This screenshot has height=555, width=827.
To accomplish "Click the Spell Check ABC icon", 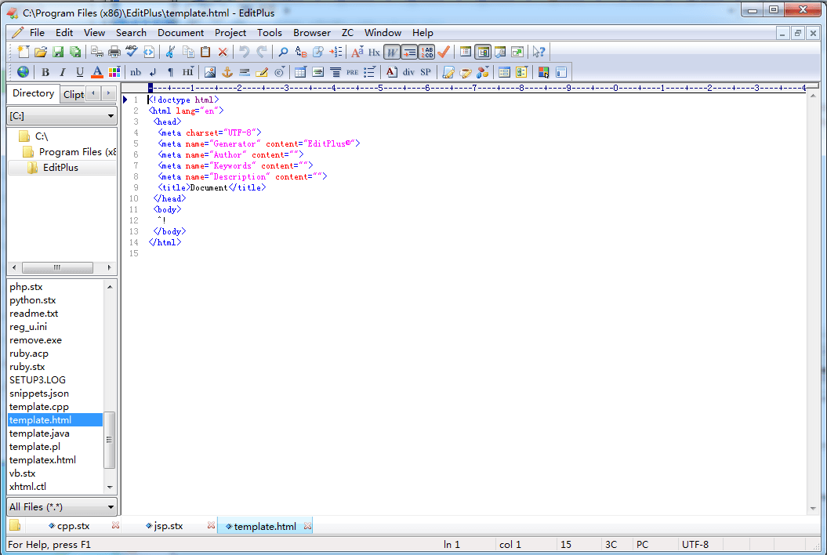I will (x=131, y=52).
